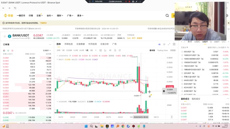
Task: Select the USDC market tab
Action: [197, 42]
